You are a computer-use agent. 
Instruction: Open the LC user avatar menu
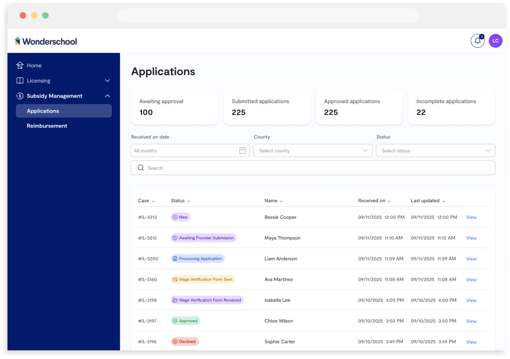496,41
